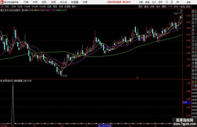Click the blue 0.48 indicator value box

click(187, 102)
